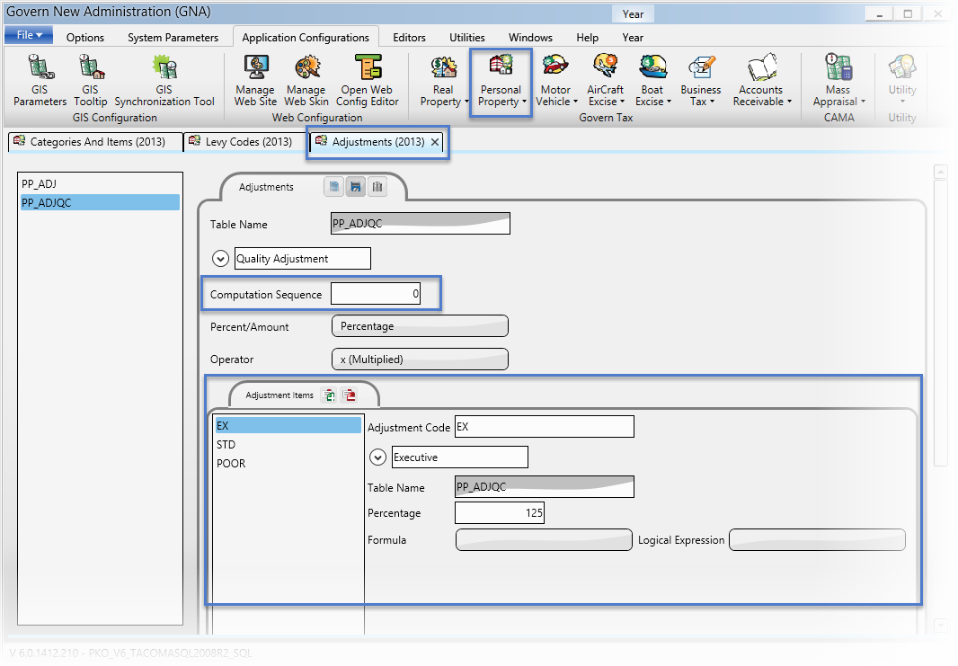Expand the Quality Adjustment description chevron
Screen dimensions: 958x666
220,259
